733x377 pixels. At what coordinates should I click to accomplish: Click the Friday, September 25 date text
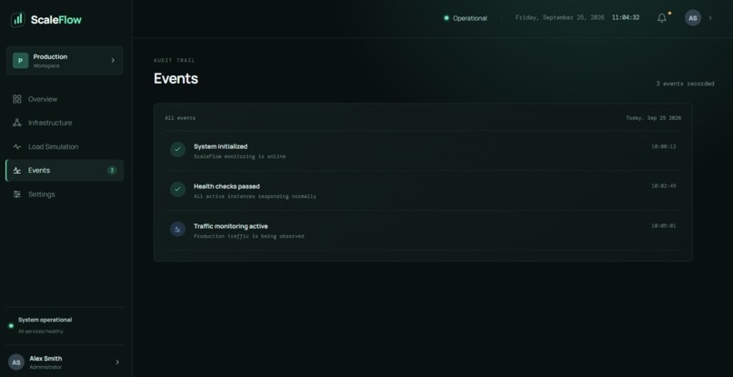559,18
